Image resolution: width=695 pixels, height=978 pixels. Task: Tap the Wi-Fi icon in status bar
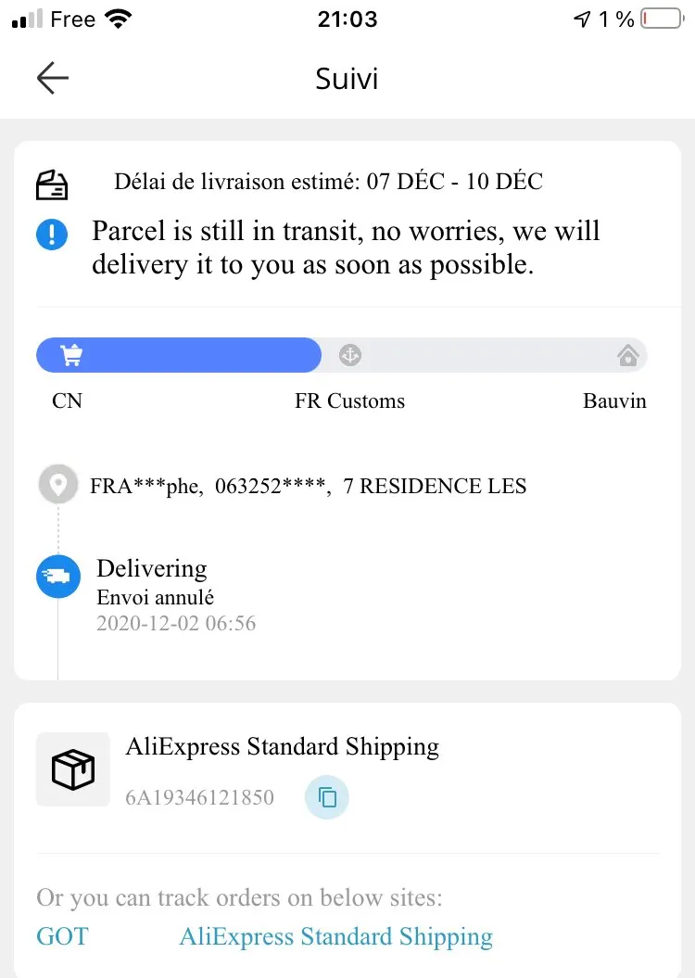click(119, 19)
